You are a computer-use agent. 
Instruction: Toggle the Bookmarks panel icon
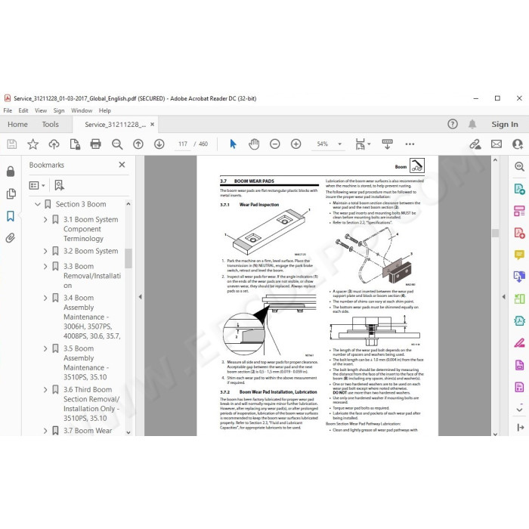pos(11,216)
